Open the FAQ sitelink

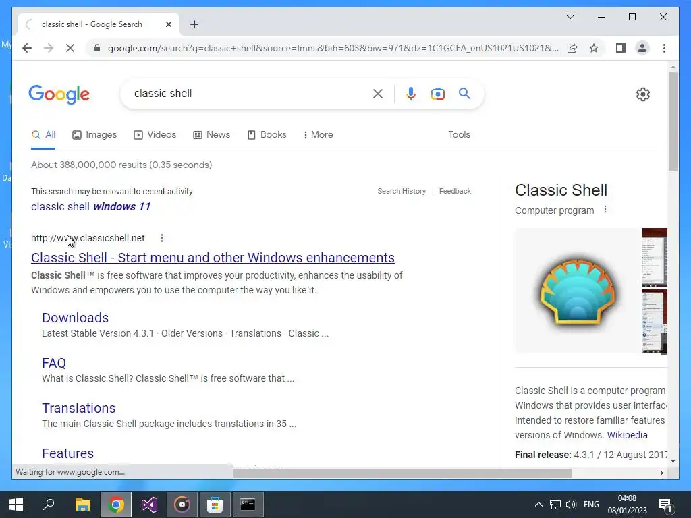54,363
